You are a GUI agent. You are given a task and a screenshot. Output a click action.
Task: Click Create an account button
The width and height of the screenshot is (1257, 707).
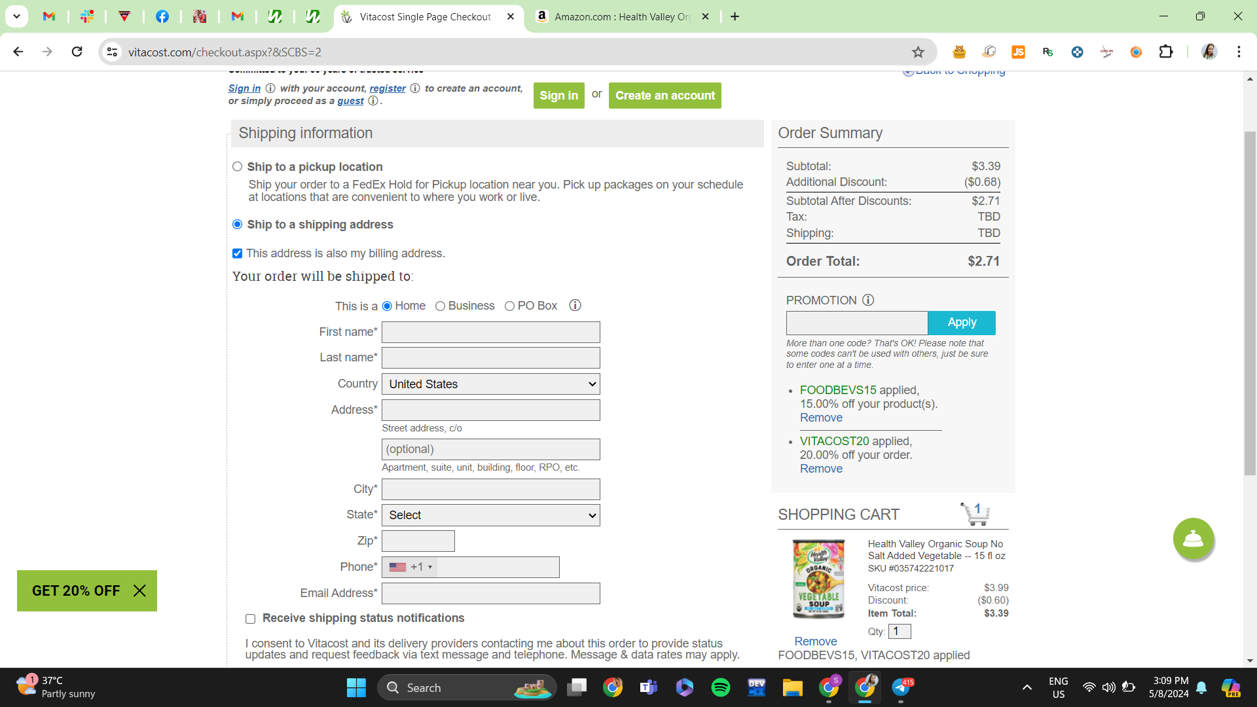click(665, 96)
